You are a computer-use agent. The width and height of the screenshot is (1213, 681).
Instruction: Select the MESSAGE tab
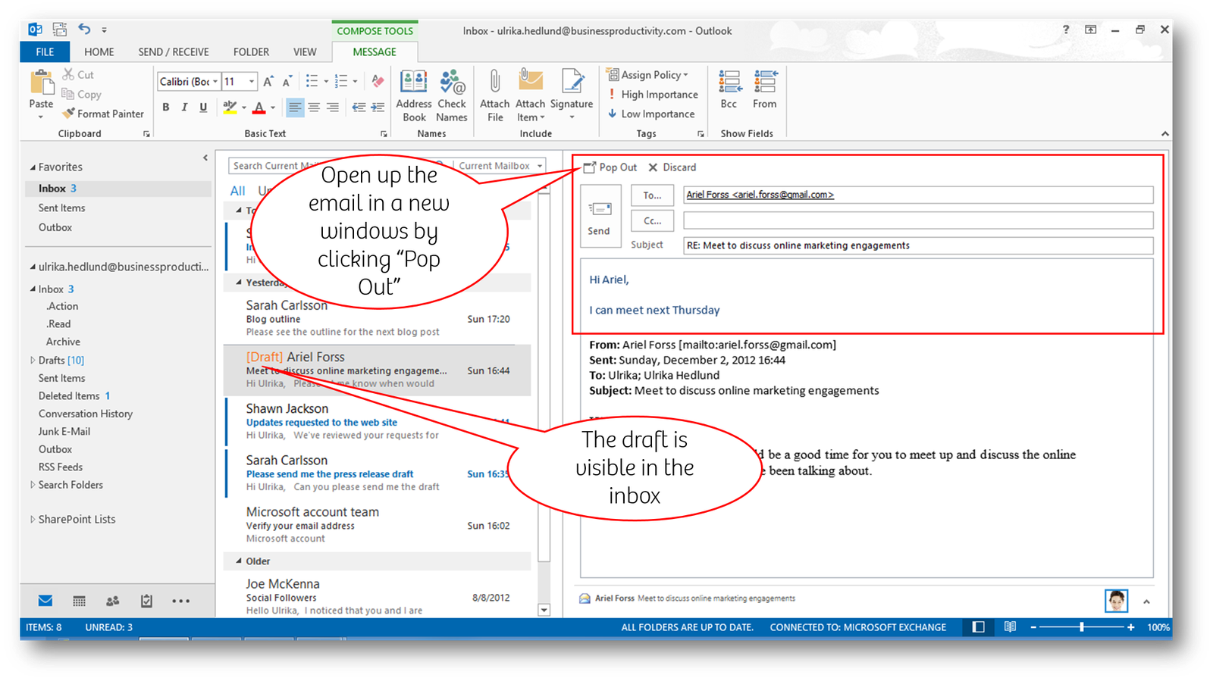point(375,52)
